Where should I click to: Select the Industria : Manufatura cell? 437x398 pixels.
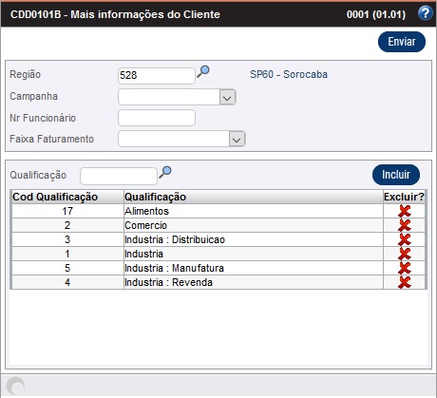[x=254, y=268]
